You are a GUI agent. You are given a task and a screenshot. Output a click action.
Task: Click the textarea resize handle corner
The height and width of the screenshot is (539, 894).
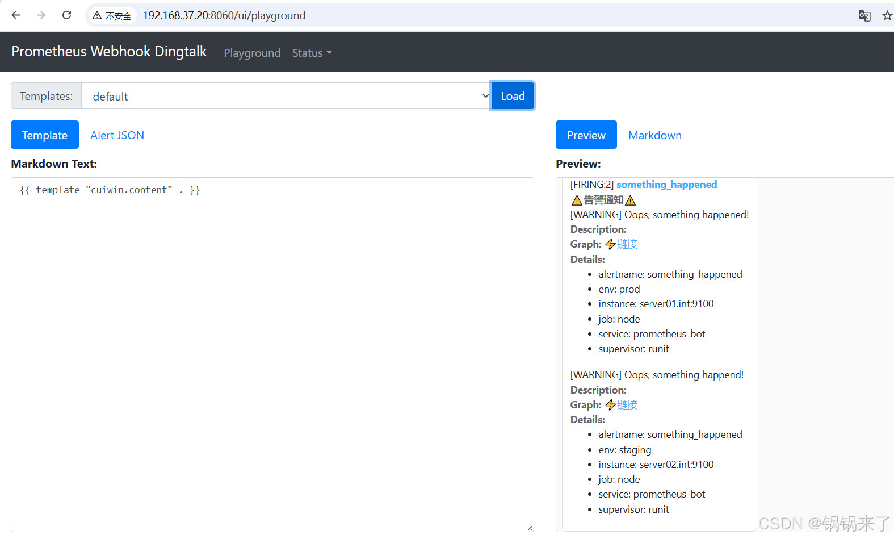coord(530,528)
